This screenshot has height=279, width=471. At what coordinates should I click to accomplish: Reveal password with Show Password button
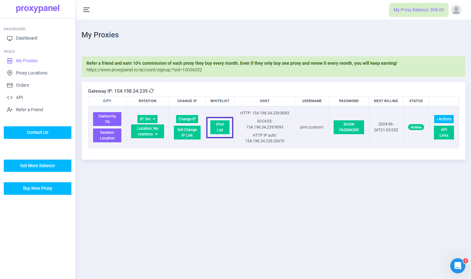coord(349,127)
